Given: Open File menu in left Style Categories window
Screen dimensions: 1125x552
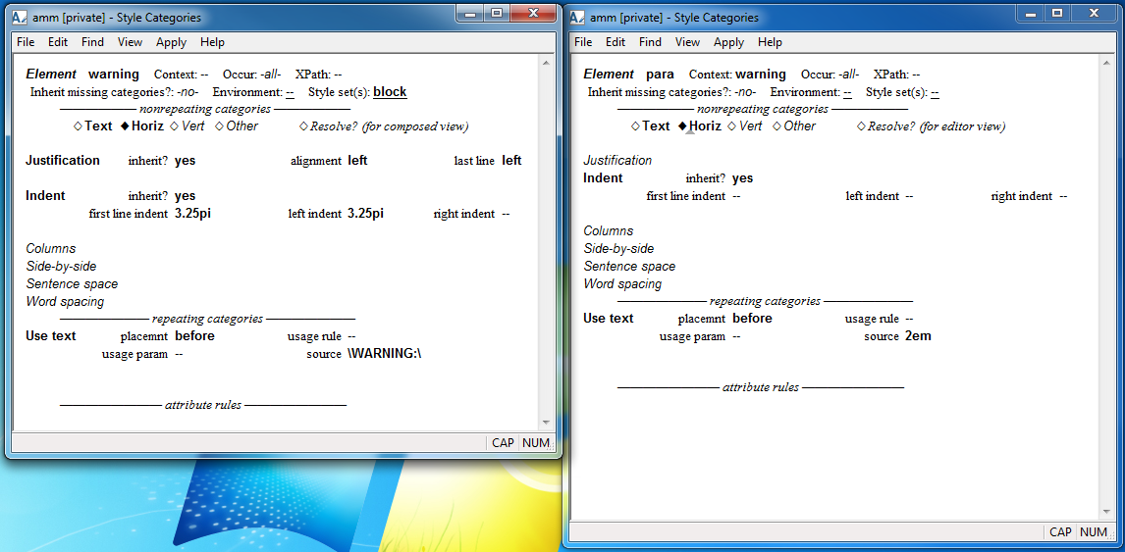Looking at the screenshot, I should [x=26, y=42].
